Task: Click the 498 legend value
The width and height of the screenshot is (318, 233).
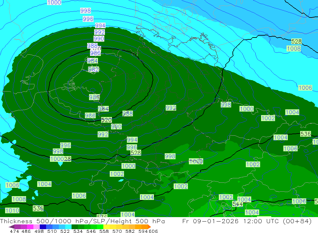Action: pyautogui.click(x=39, y=231)
